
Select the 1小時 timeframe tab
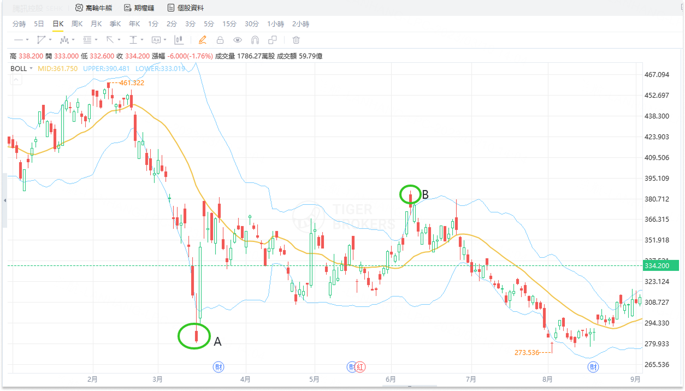276,24
